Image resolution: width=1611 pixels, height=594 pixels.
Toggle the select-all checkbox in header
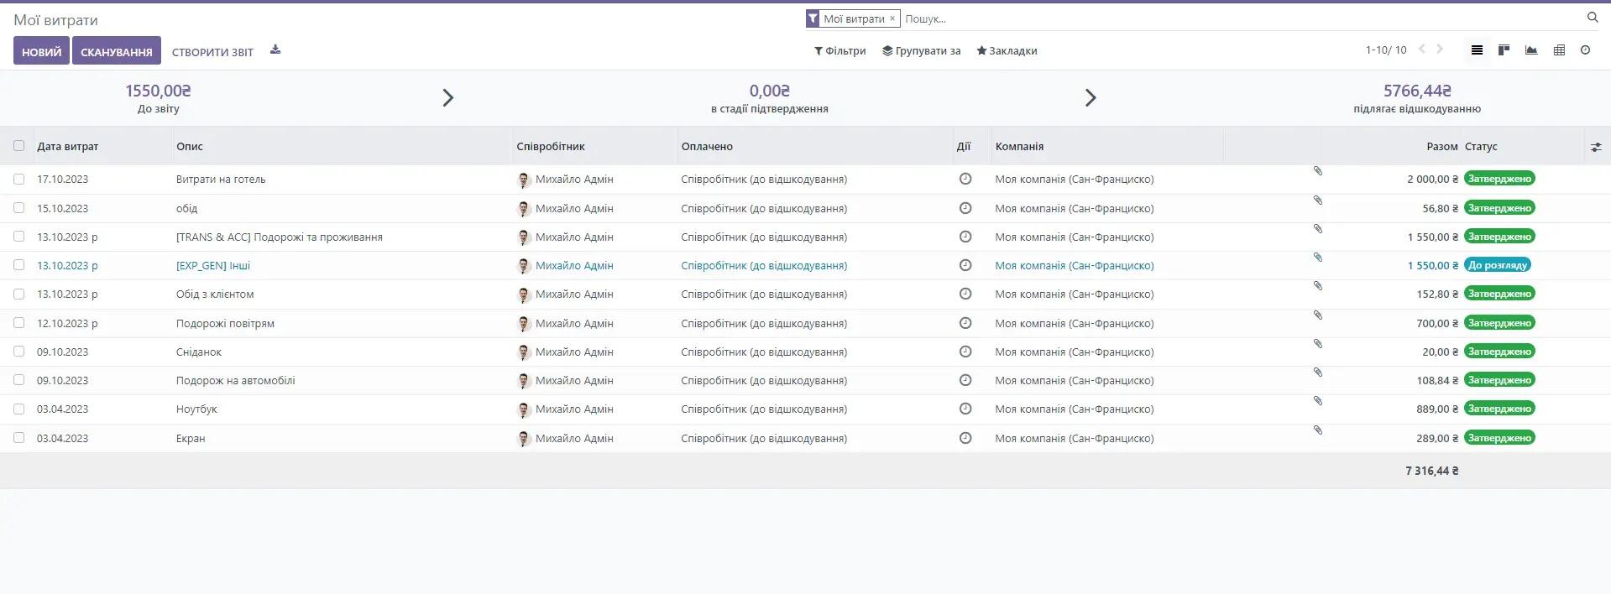[x=19, y=146]
